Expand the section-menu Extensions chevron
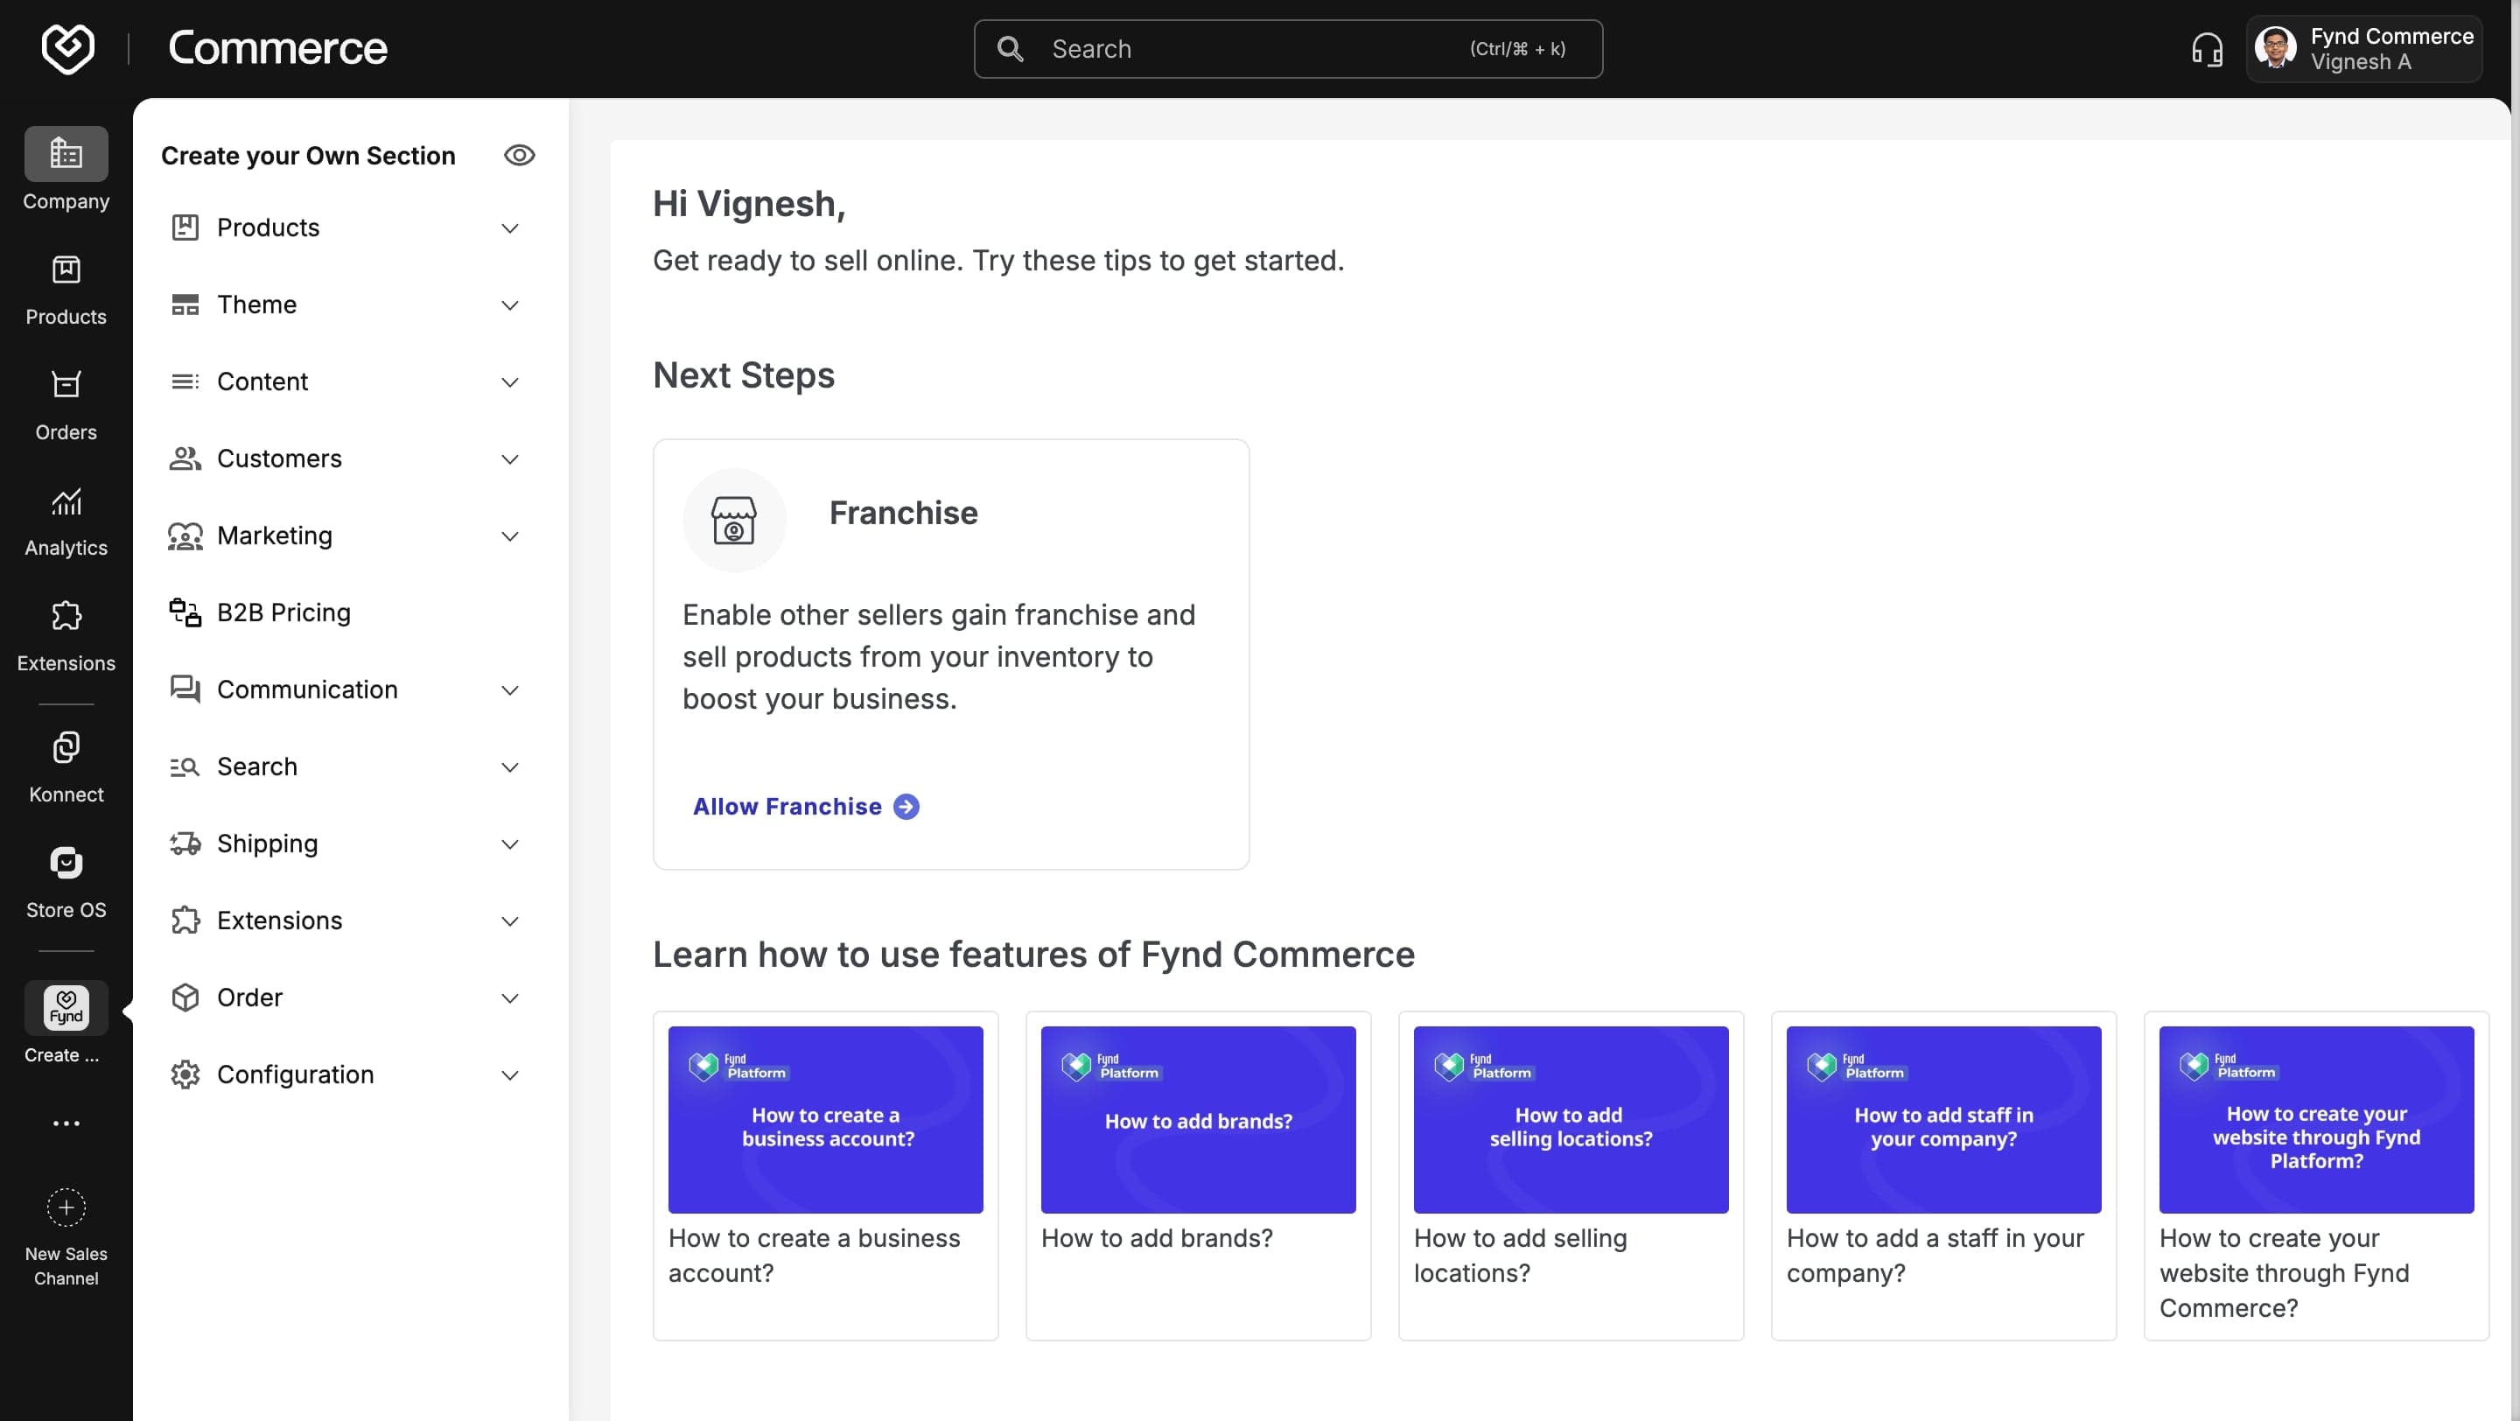2520x1421 pixels. (x=509, y=921)
